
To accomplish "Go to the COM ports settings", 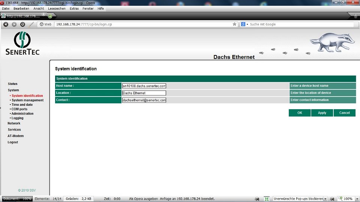I will pyautogui.click(x=19, y=109).
